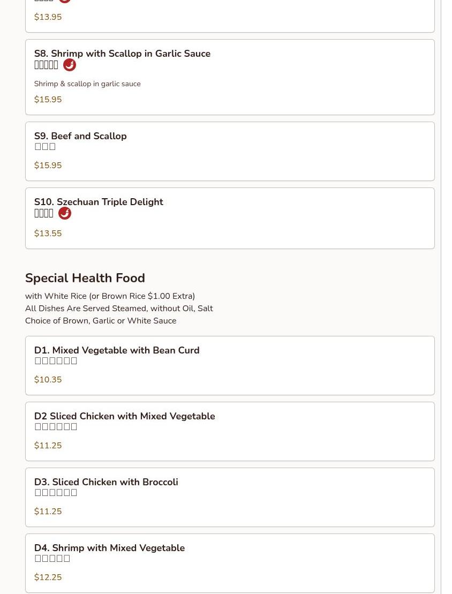Open D3. Sliced Chicken with Broccoli

click(106, 482)
